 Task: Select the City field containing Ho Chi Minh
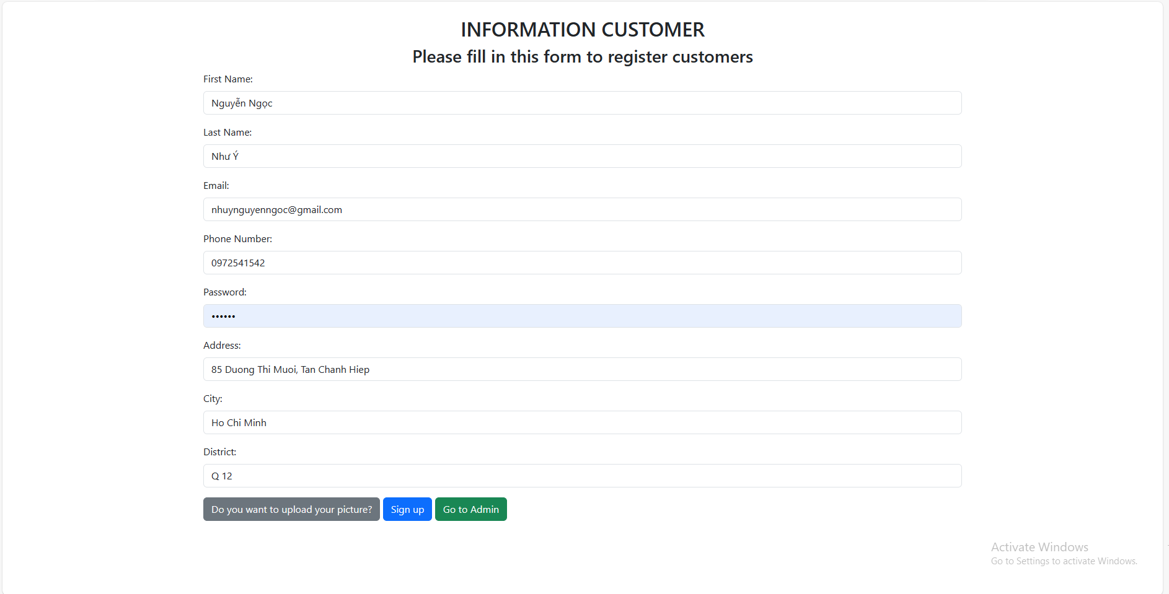tap(582, 422)
